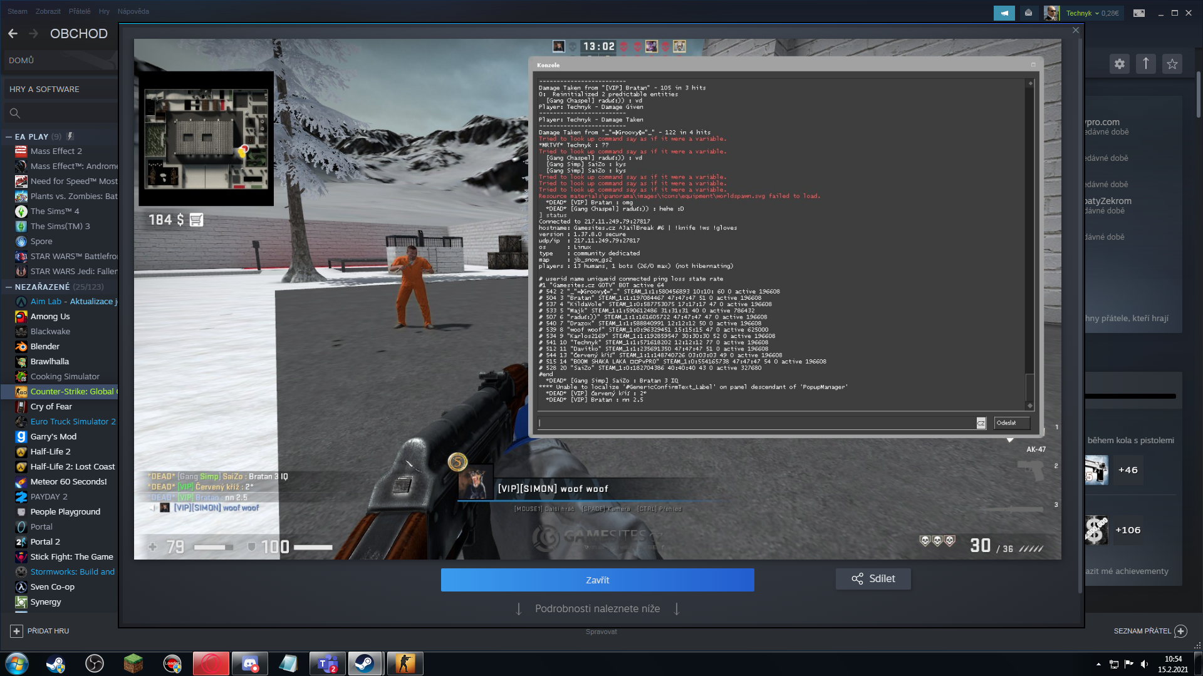1203x676 pixels.
Task: Select Garry's Mod in library list
Action: tap(53, 437)
